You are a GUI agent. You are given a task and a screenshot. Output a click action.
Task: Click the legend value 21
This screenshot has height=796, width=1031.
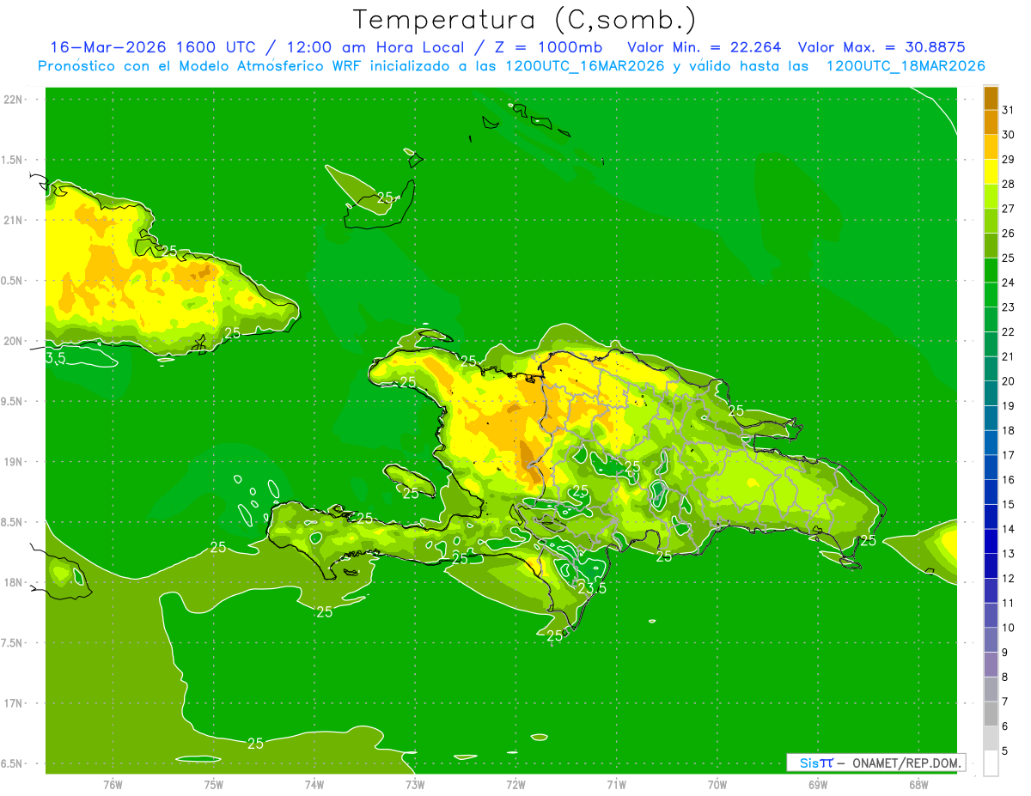pyautogui.click(x=1009, y=356)
